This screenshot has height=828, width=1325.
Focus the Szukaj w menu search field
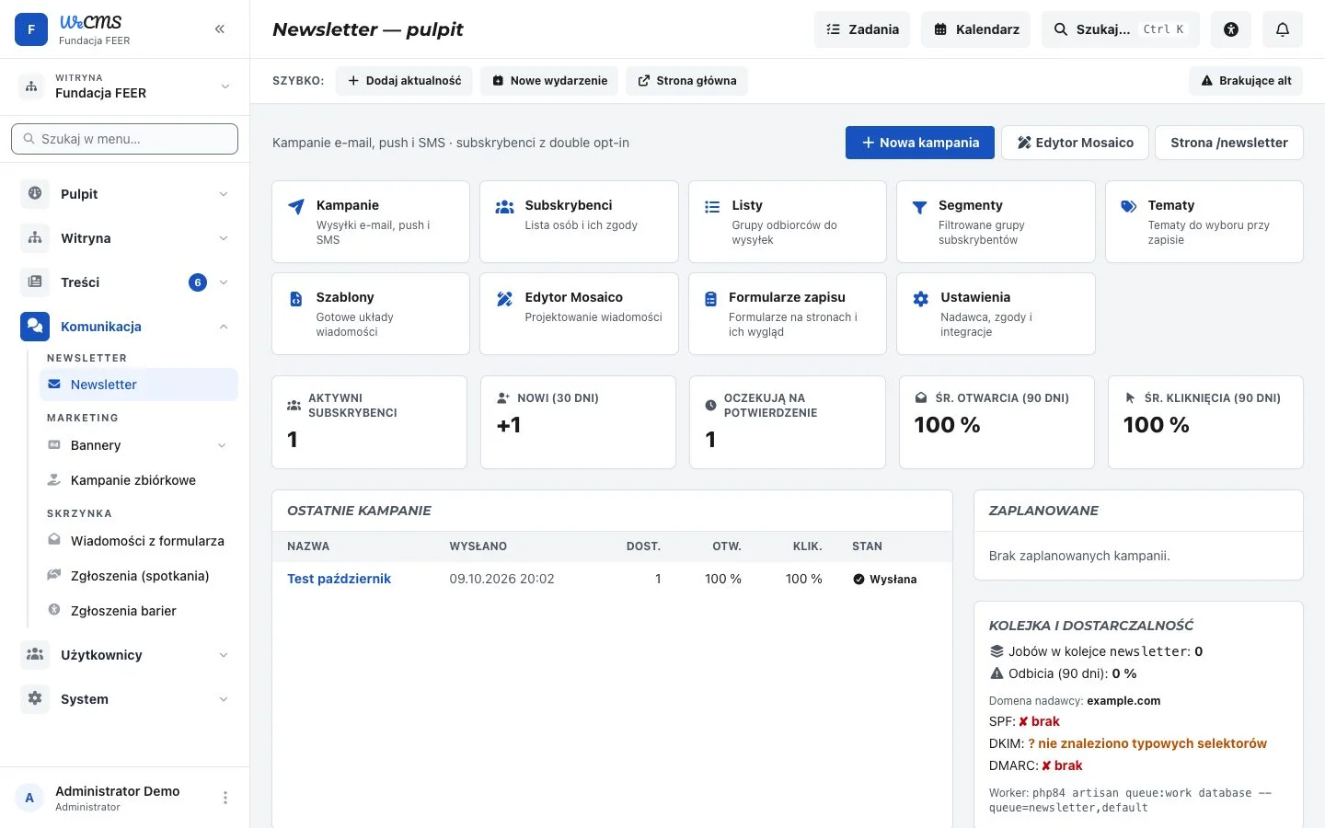[x=125, y=139]
